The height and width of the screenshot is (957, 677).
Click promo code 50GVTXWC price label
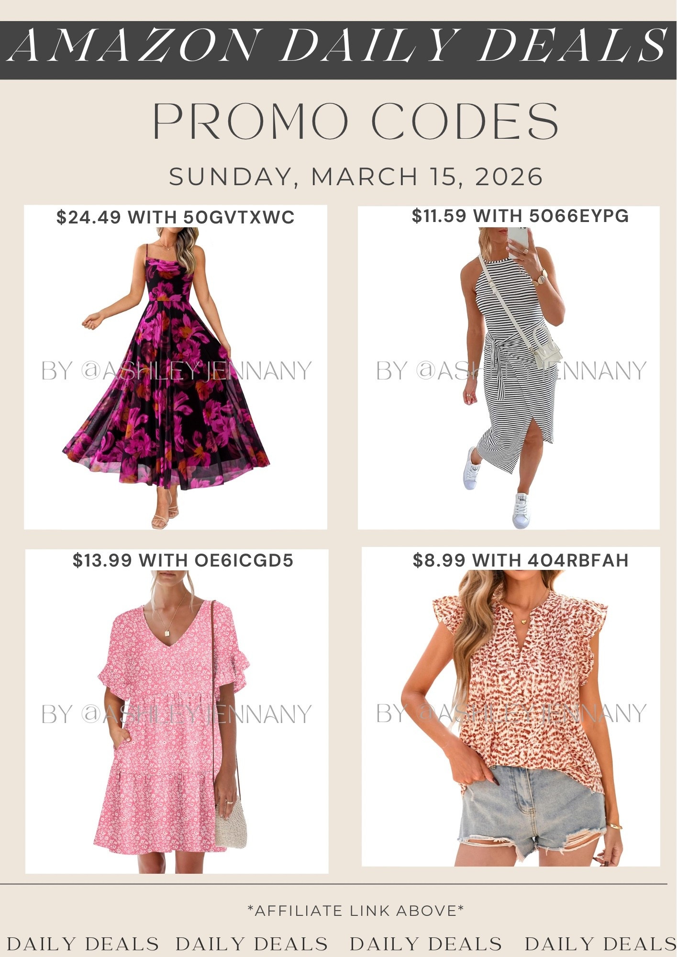[176, 218]
